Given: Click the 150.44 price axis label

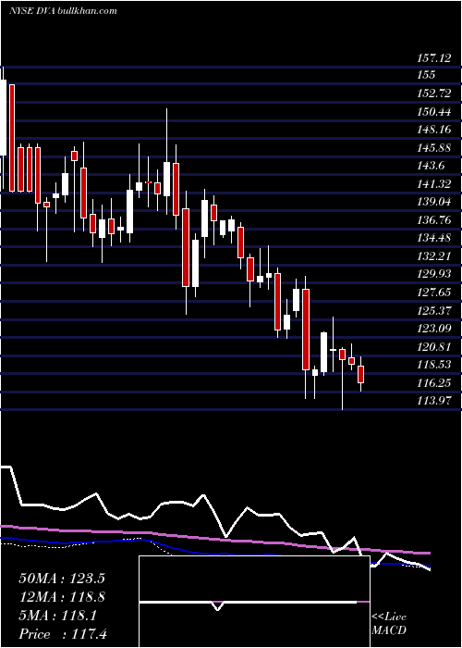Looking at the screenshot, I should [x=433, y=111].
